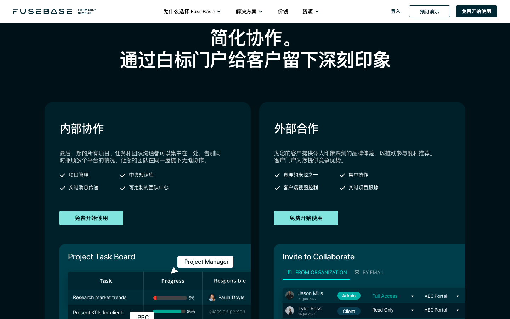This screenshot has height=319, width=510.
Task: Click the checkmark beside 实时消息传递
Action: tap(63, 188)
